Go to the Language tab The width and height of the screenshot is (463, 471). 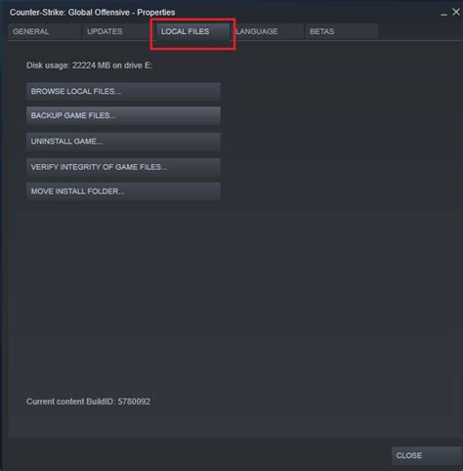(268, 31)
